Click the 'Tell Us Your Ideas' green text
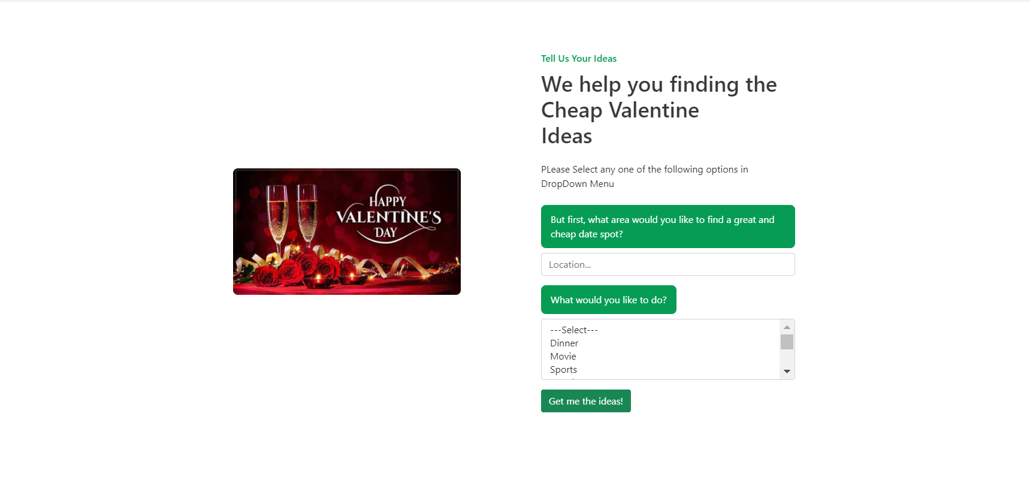 pos(579,59)
